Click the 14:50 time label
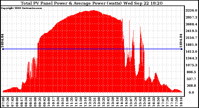Image resolution: width=199 pixels, height=108 pixels. point(126,102)
